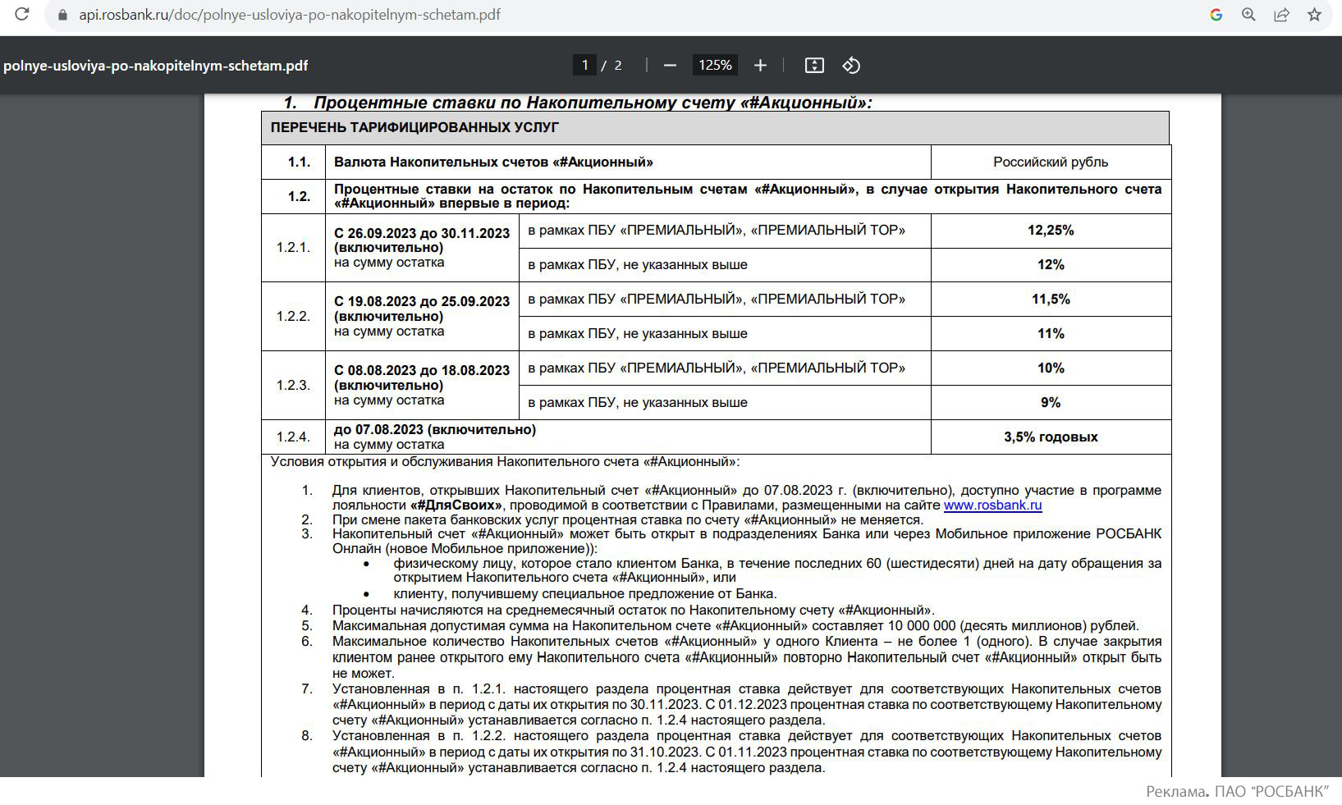Click the padlock site info icon

pyautogui.click(x=62, y=15)
